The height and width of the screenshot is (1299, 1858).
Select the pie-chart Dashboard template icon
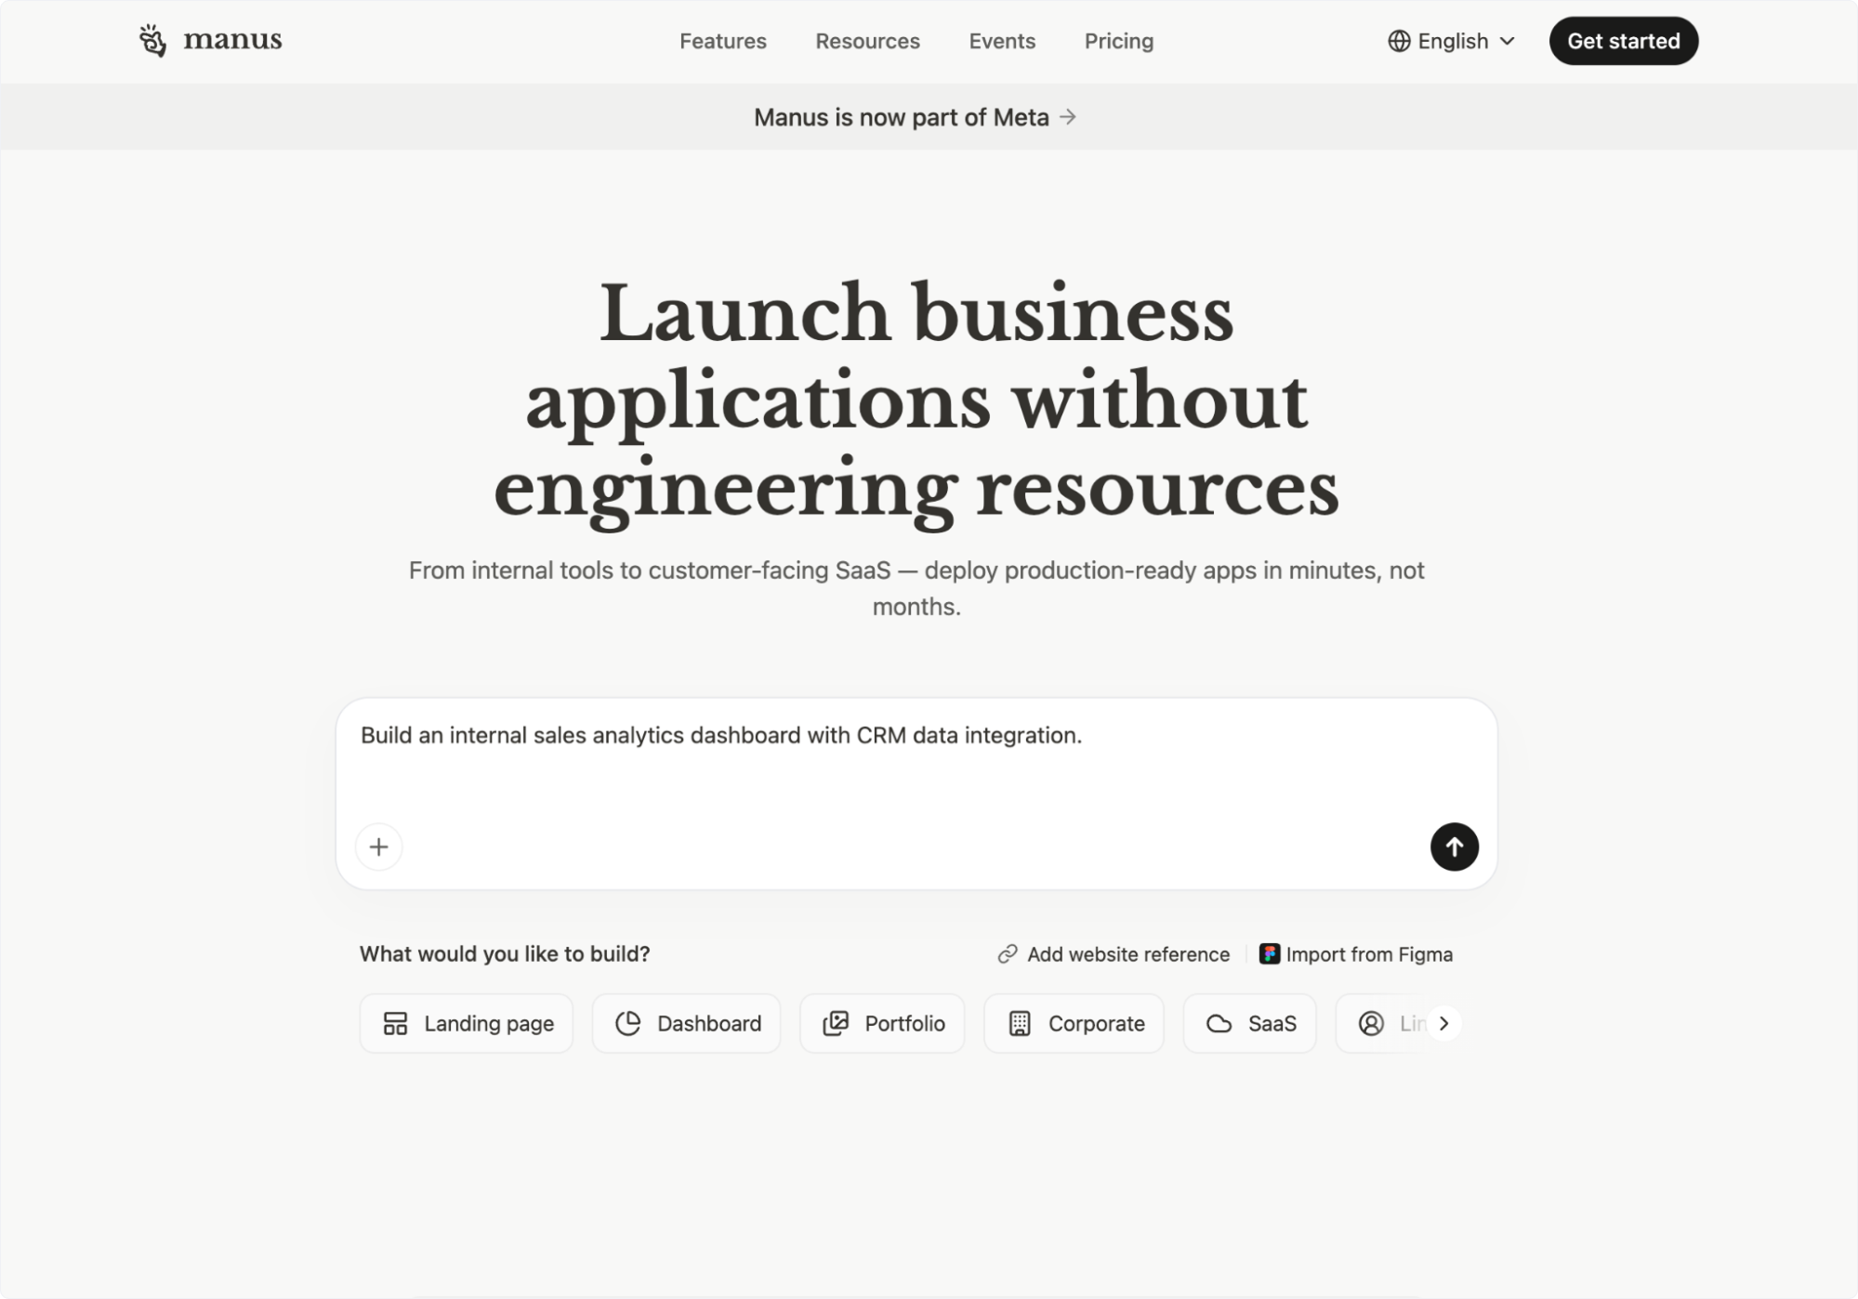pos(628,1023)
